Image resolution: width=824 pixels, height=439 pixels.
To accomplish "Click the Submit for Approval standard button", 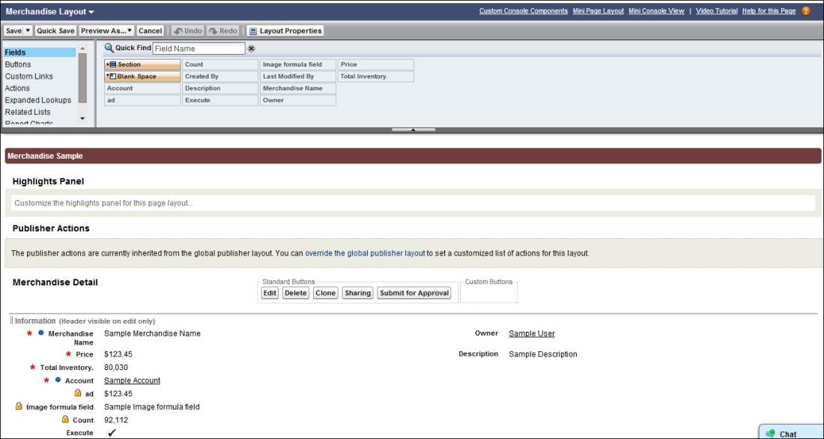I will (413, 292).
